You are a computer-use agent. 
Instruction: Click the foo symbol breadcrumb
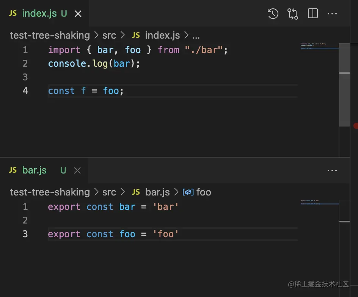[x=203, y=192]
